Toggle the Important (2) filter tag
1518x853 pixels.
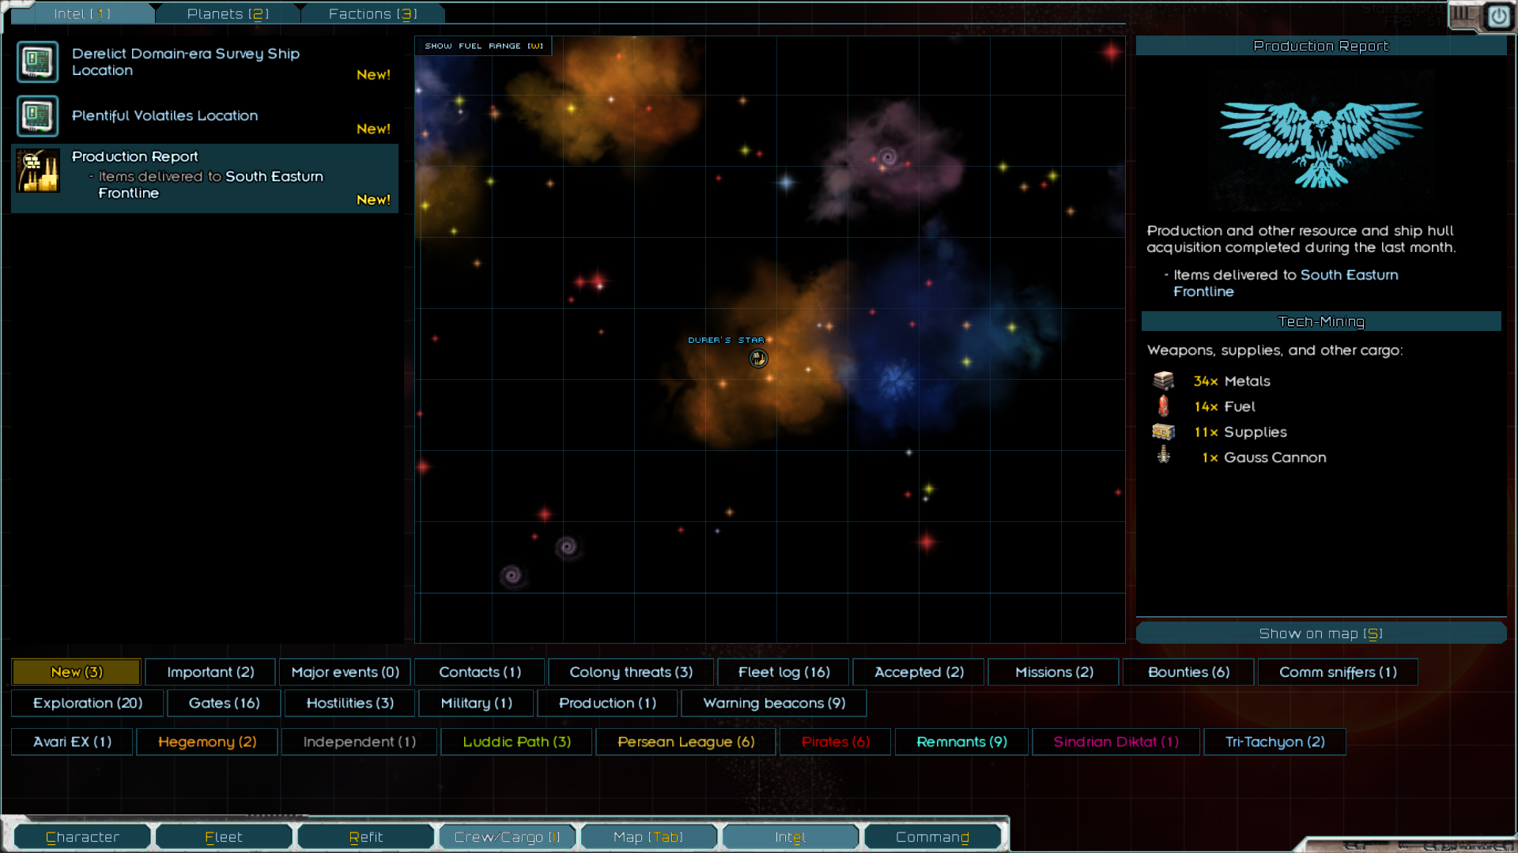[x=210, y=672]
